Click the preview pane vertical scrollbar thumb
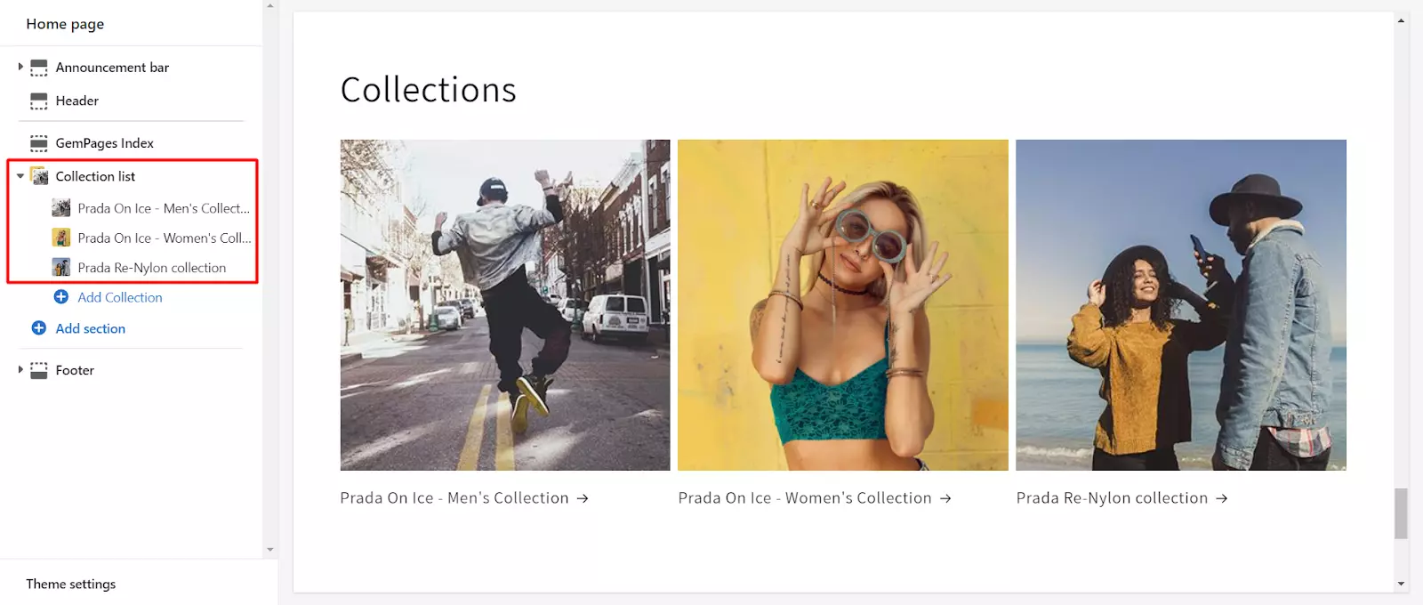Image resolution: width=1423 pixels, height=605 pixels. pos(1401,513)
